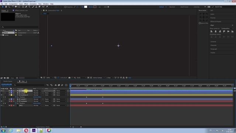Switch to the Render Queue tab
Image resolution: width=236 pixels, height=133 pixels.
tap(8, 81)
